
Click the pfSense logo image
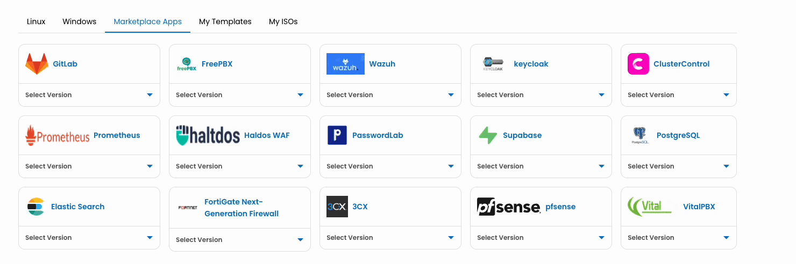point(508,207)
